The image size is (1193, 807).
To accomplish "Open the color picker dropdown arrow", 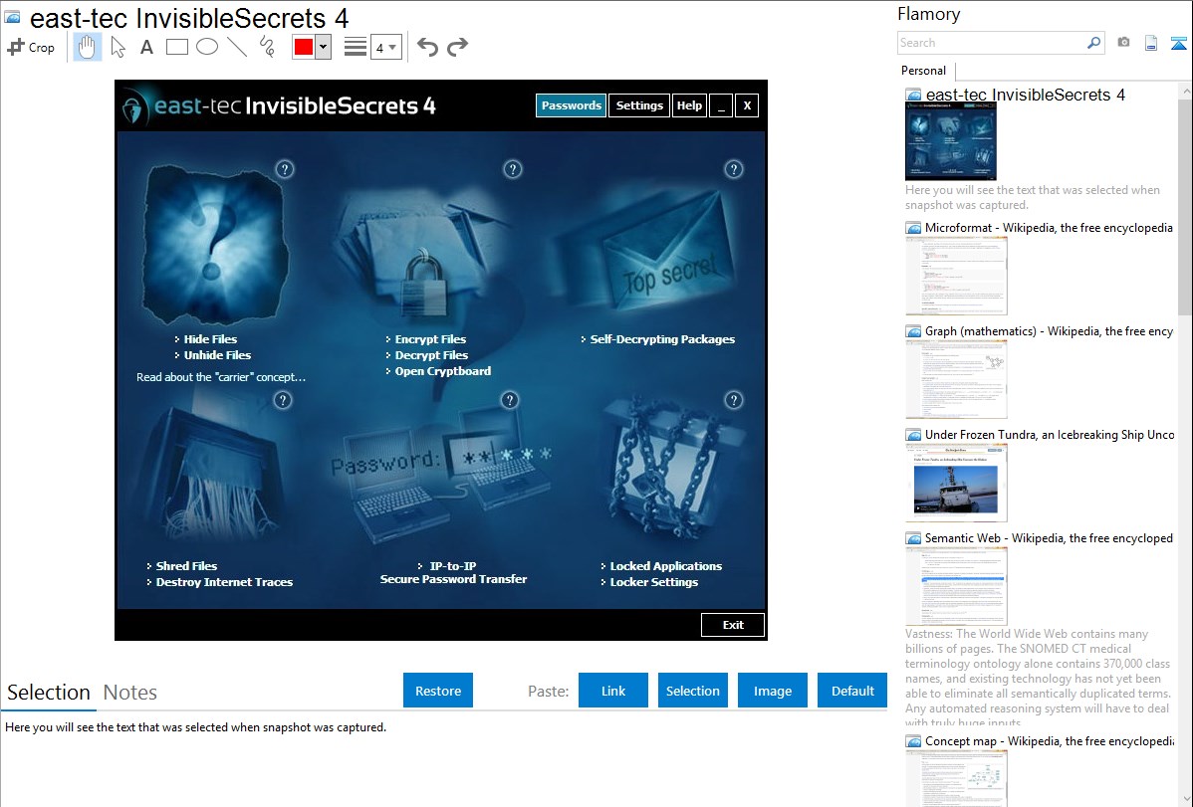I will point(323,47).
